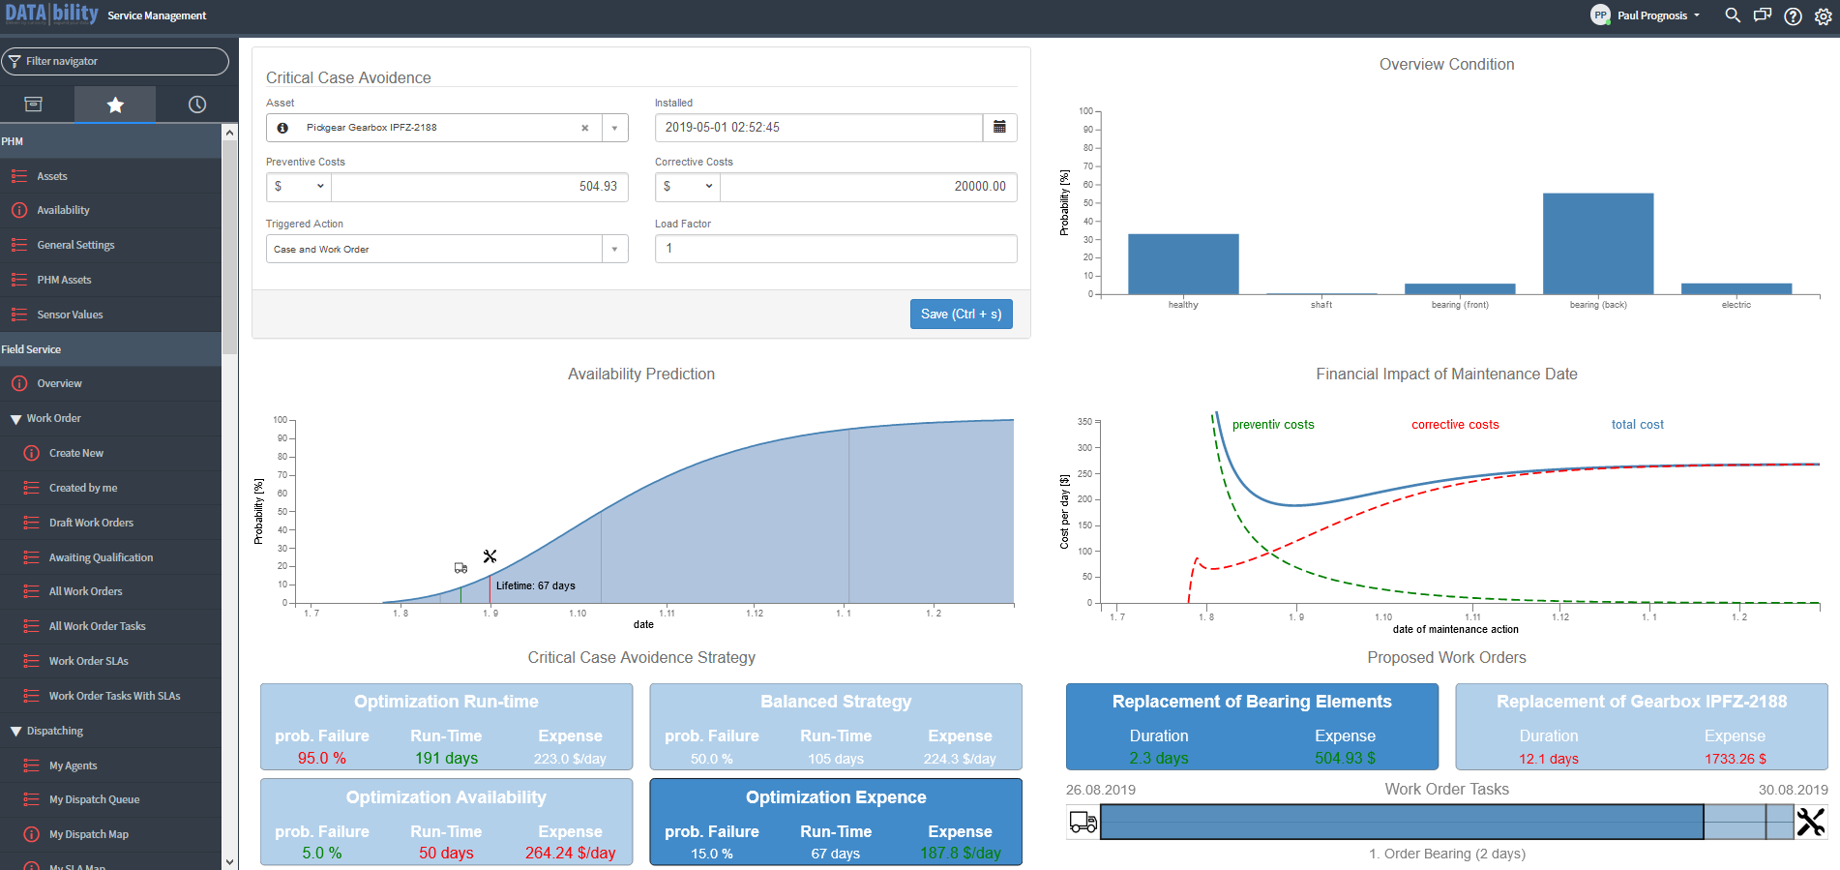Open the Asset dropdown arrow
This screenshot has width=1840, height=870.
614,128
